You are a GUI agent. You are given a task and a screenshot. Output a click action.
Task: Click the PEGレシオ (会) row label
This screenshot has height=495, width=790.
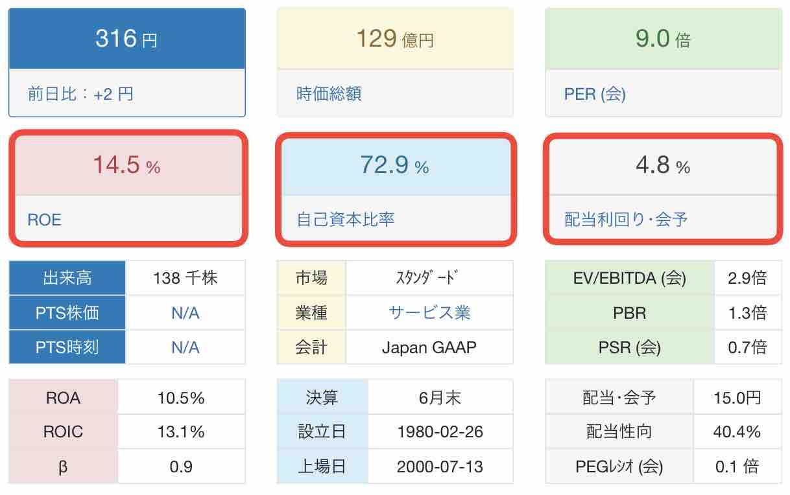[x=619, y=466]
